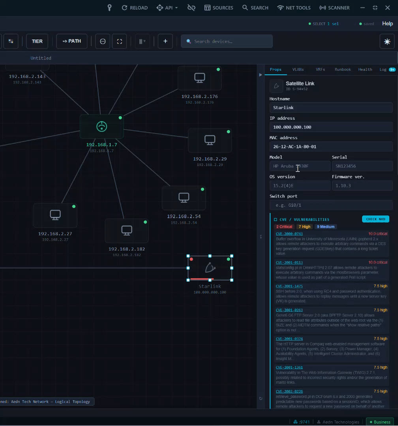Launch the Scanner
The image size is (398, 426).
pos(334,8)
